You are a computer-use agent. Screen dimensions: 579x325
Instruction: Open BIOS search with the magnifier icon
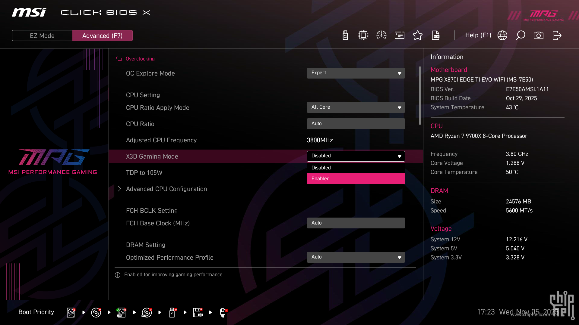(520, 35)
